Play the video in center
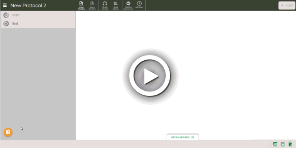 pos(149,76)
